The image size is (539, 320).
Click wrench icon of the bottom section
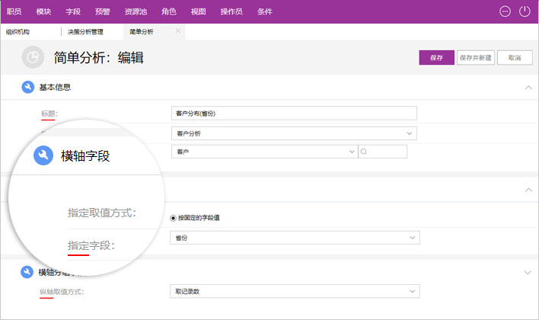(28, 272)
